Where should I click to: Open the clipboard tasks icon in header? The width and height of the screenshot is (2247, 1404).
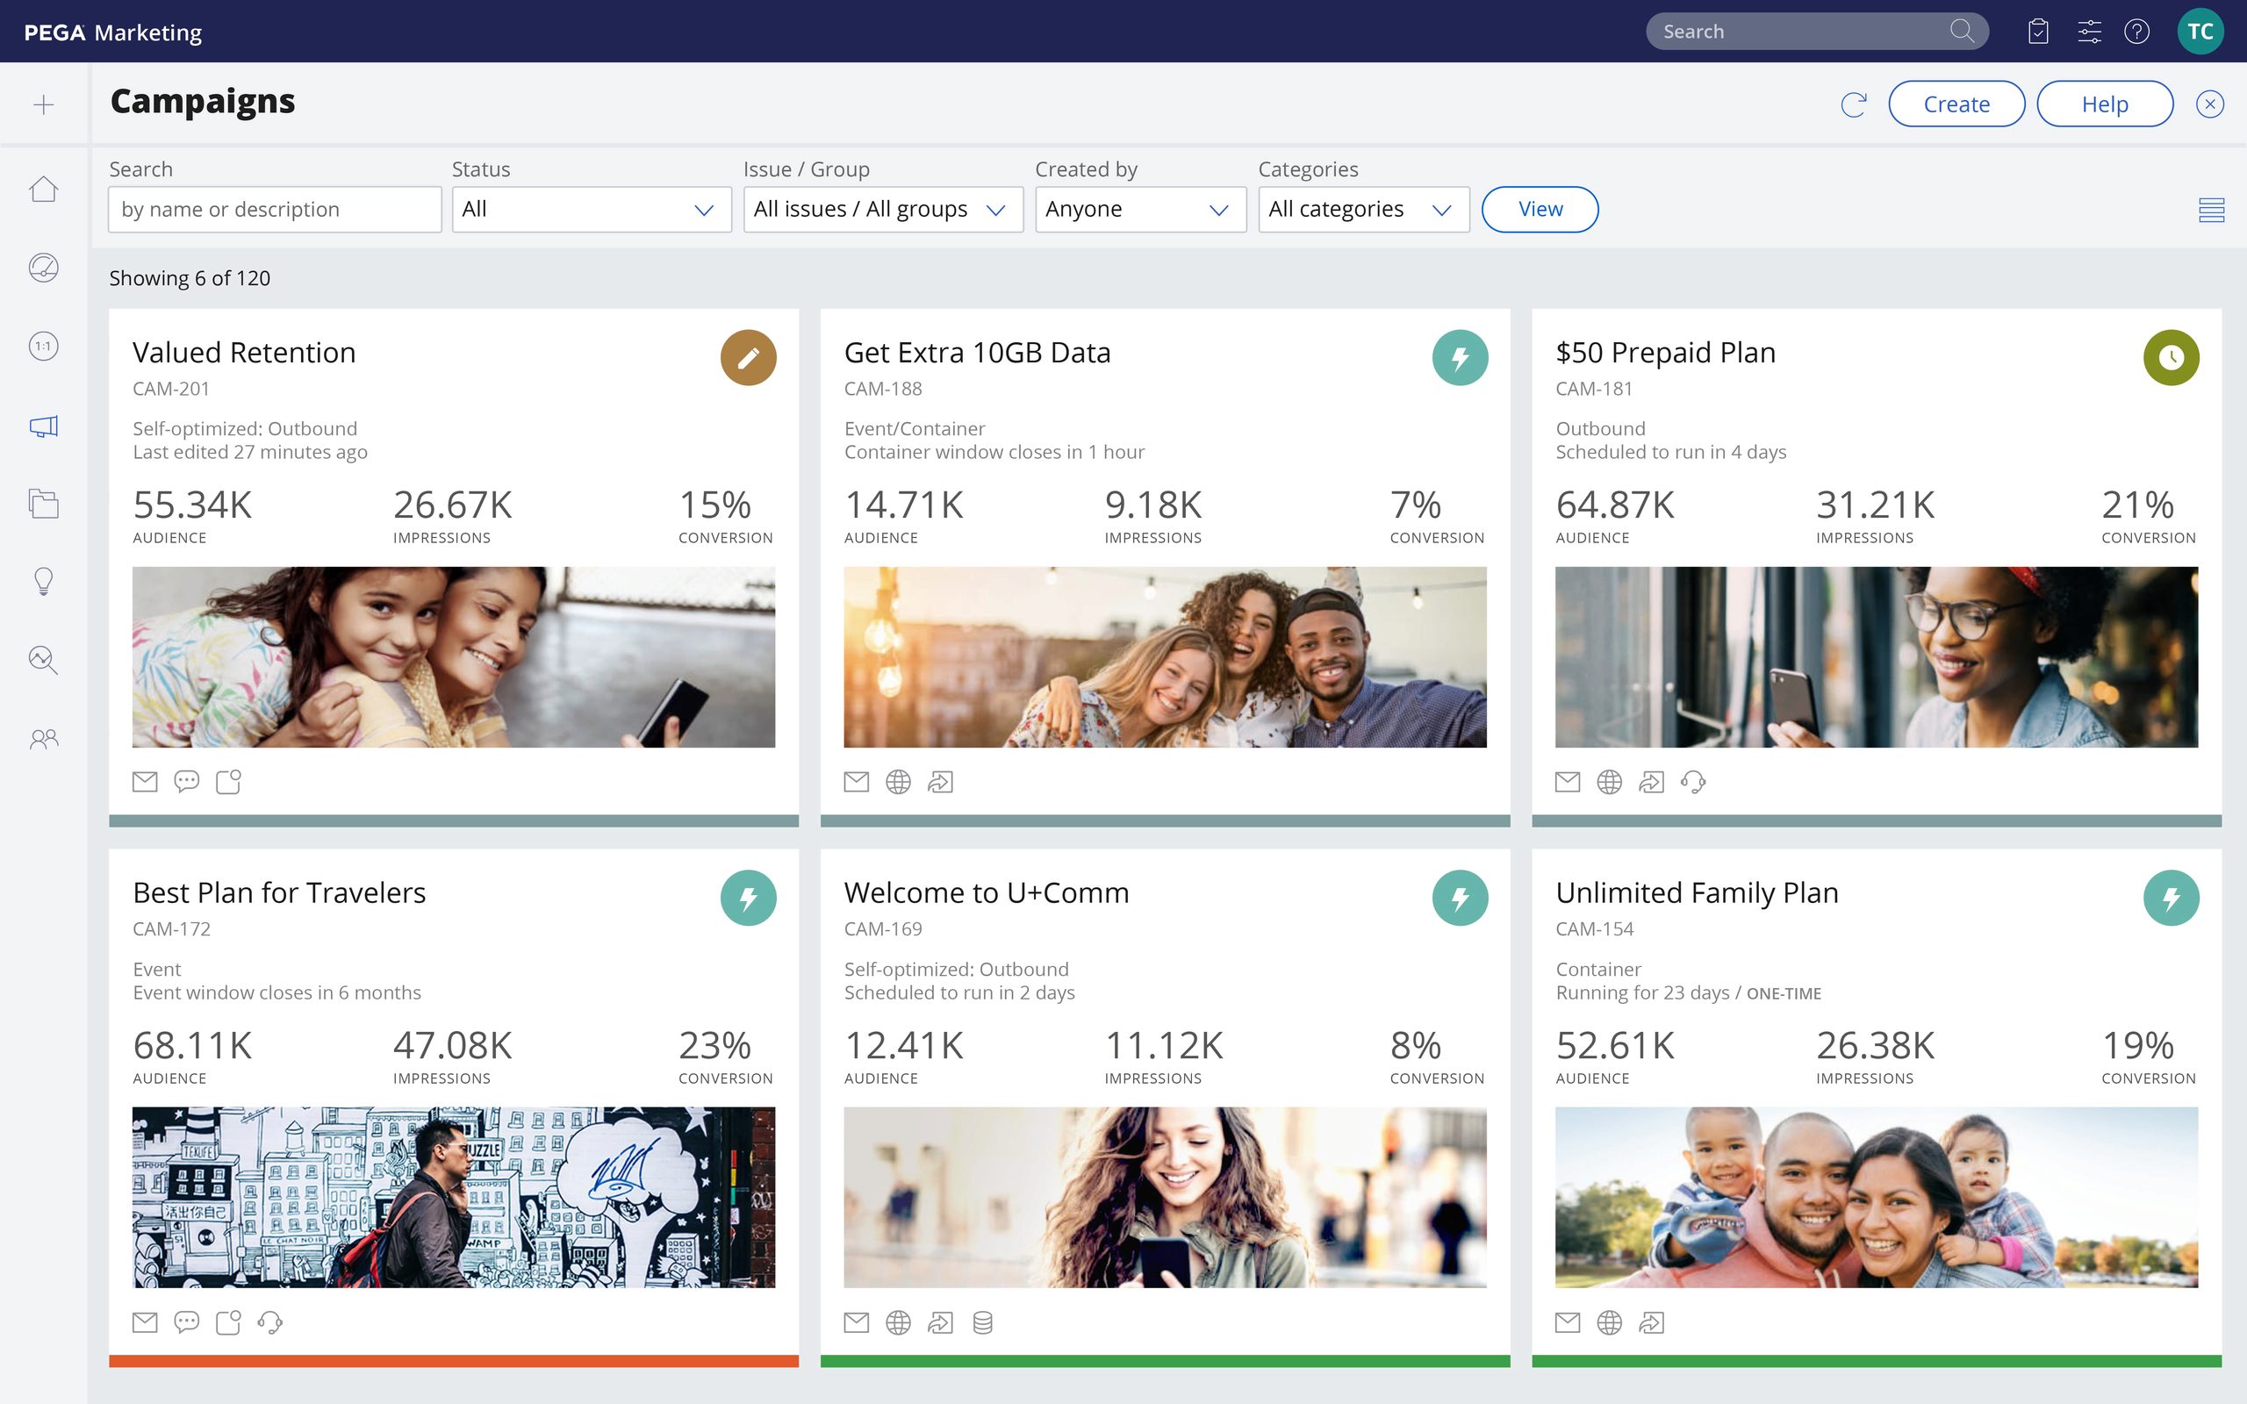click(x=2038, y=32)
